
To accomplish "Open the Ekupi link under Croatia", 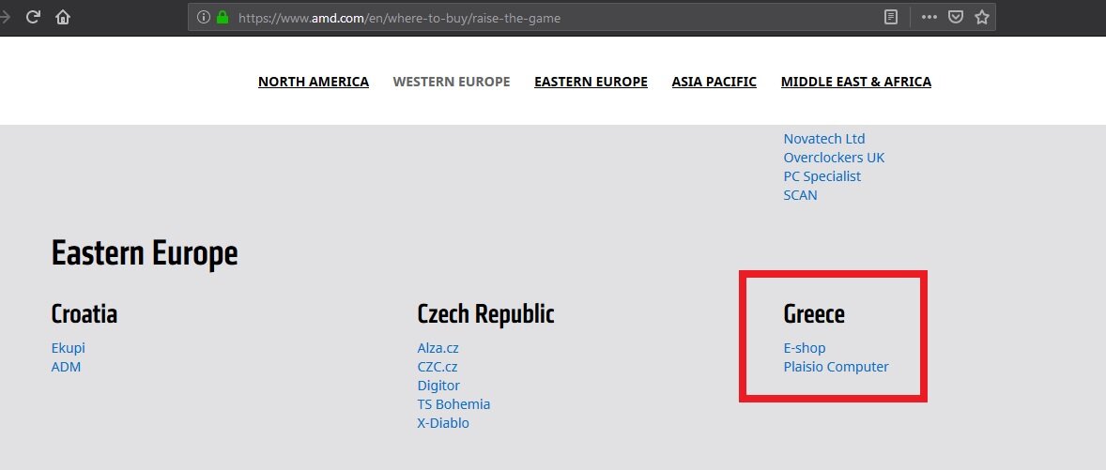I will tap(68, 348).
